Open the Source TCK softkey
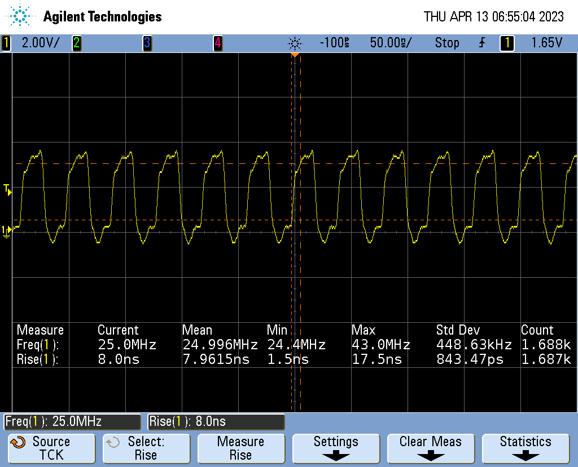The image size is (578, 467). pyautogui.click(x=51, y=448)
